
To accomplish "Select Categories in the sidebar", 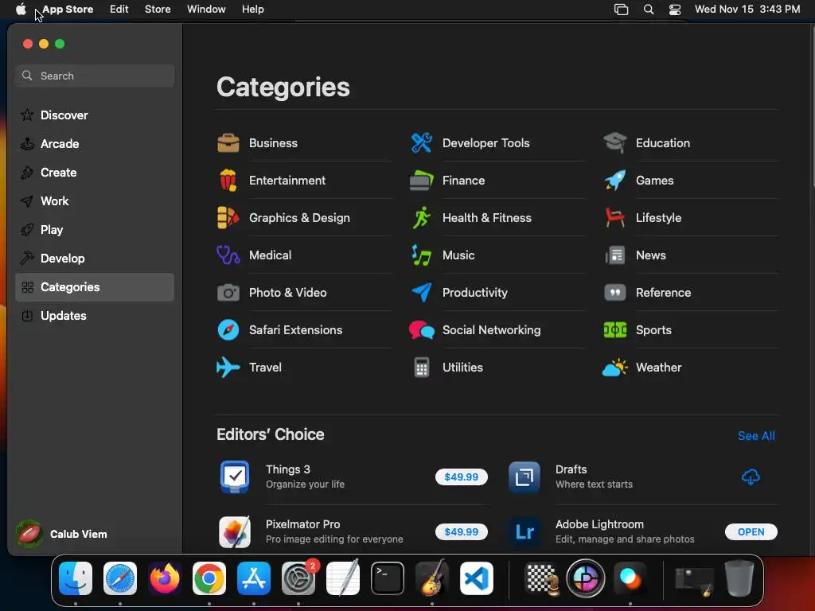I will (x=95, y=286).
